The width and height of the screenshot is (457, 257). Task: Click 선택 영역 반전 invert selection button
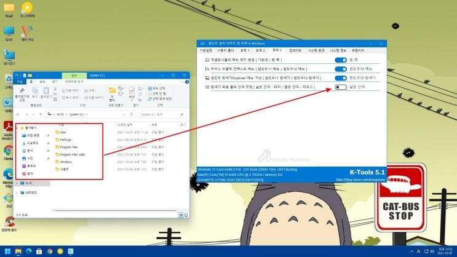click(160, 99)
